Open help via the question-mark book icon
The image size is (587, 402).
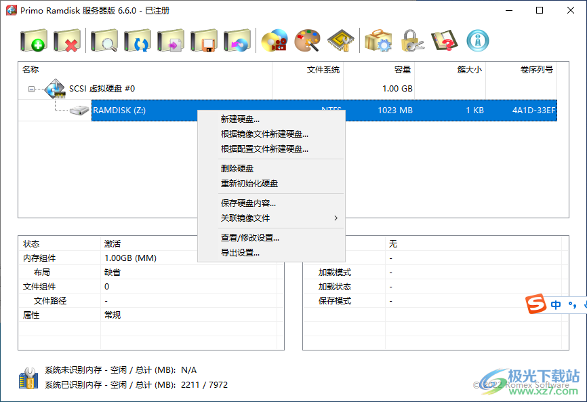[445, 39]
